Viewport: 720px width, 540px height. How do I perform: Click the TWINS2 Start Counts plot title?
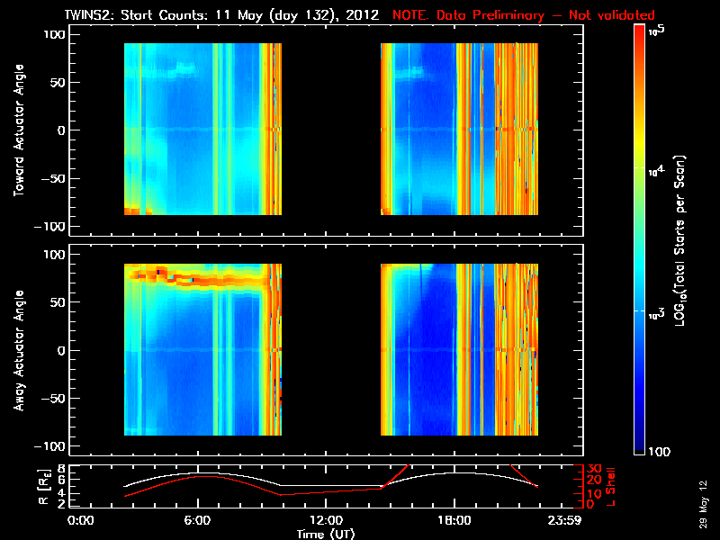tap(221, 15)
